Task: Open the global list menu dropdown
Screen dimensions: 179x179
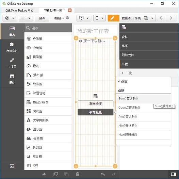Action: click(26, 18)
